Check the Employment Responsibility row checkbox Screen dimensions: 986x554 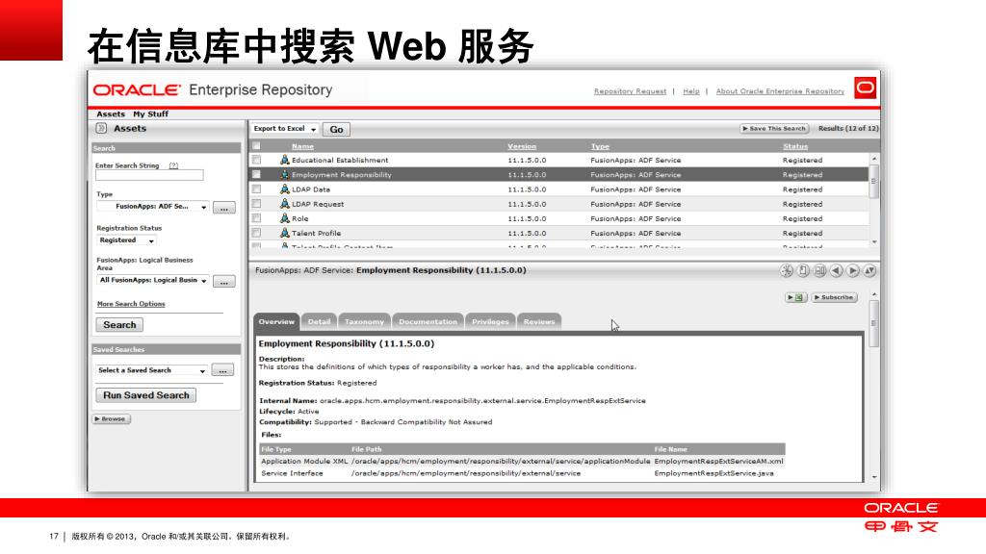pos(256,175)
